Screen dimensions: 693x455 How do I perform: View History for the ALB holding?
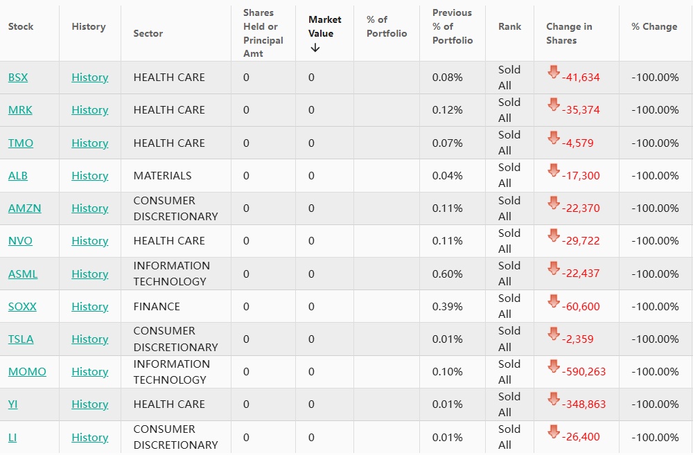point(90,176)
